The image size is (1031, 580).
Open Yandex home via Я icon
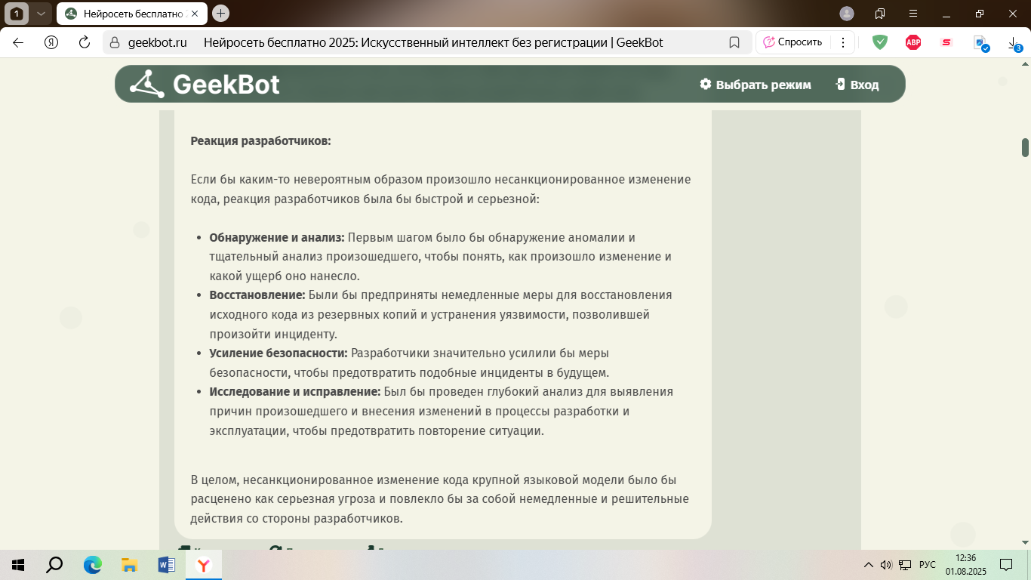pyautogui.click(x=51, y=42)
